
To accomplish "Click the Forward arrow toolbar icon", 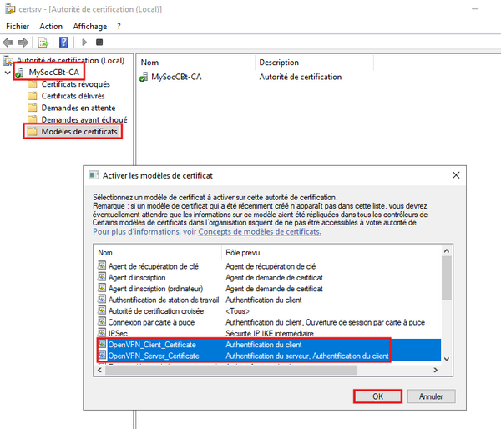I will click(23, 42).
